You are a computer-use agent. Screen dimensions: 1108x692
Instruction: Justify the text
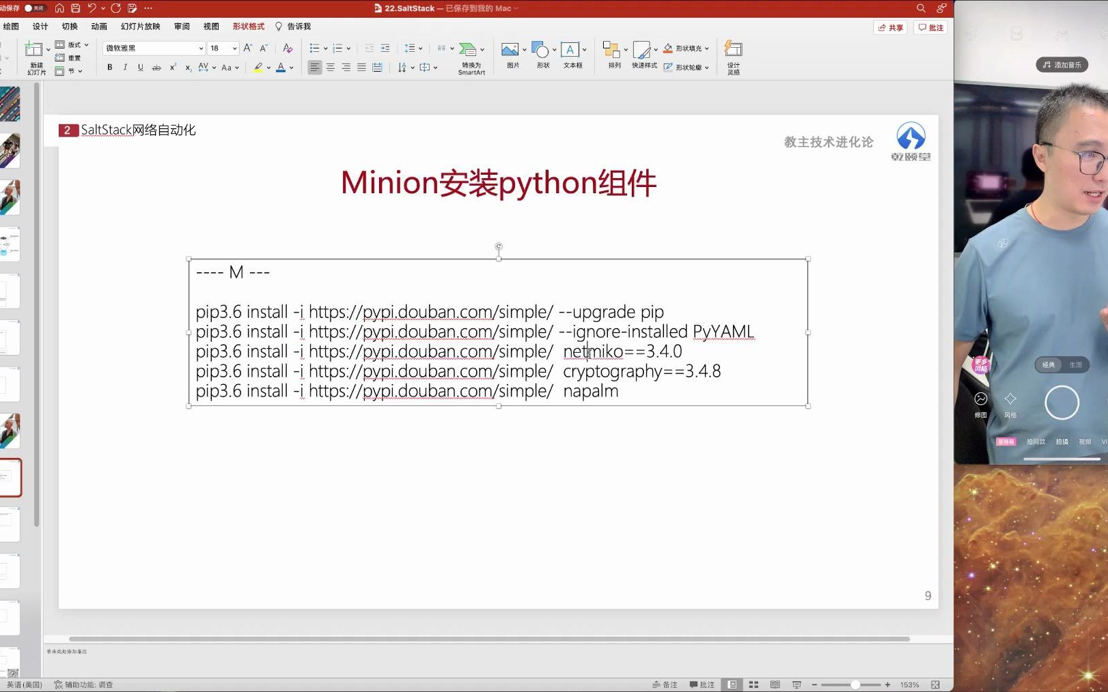(x=361, y=68)
